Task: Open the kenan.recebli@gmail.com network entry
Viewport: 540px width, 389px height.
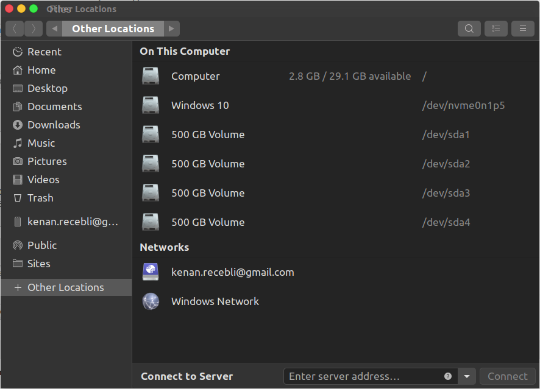Action: click(232, 272)
